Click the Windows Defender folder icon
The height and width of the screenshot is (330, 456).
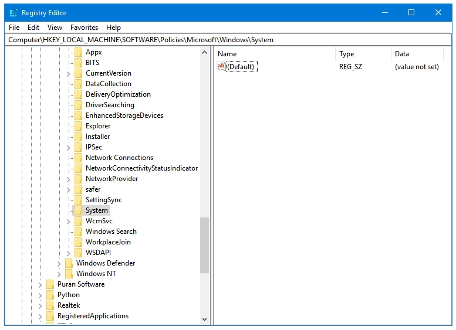pyautogui.click(x=69, y=263)
